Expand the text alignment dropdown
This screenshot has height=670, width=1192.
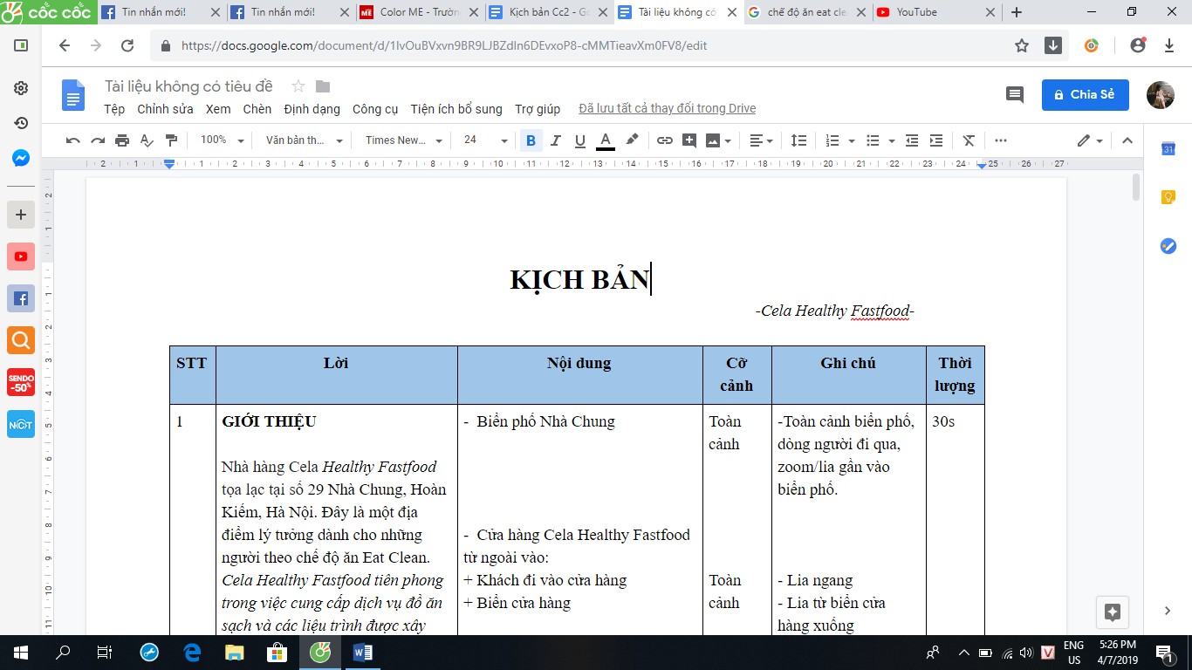761,140
